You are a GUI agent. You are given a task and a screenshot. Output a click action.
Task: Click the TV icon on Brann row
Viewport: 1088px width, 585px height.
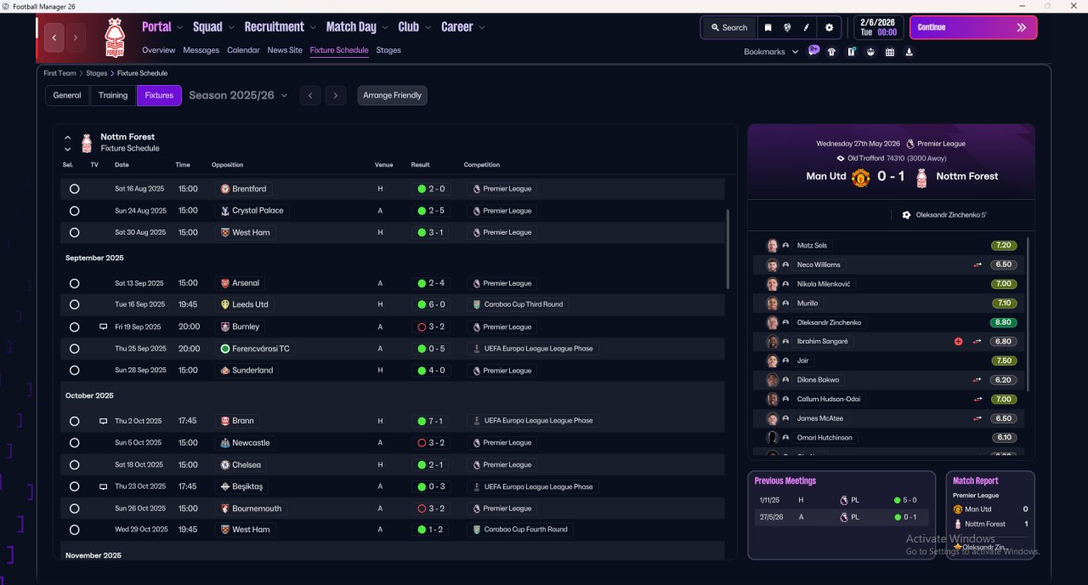[x=103, y=421]
